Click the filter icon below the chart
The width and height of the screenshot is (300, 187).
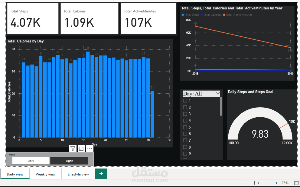click(x=73, y=148)
